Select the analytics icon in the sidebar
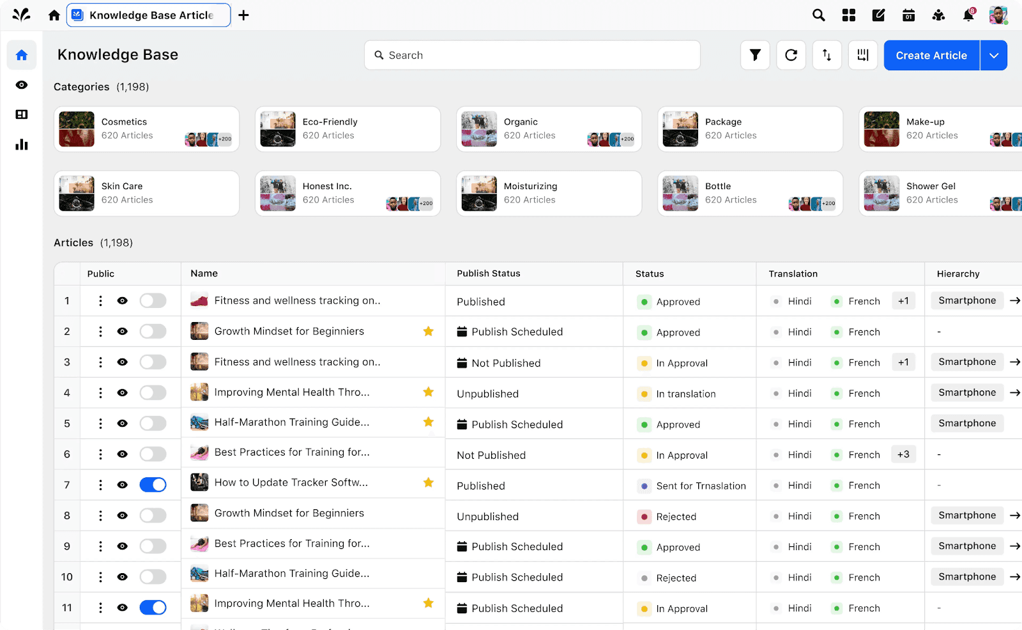The width and height of the screenshot is (1022, 630). pyautogui.click(x=21, y=144)
